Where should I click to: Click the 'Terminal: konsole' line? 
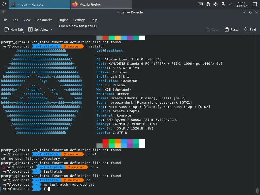tap(113, 115)
